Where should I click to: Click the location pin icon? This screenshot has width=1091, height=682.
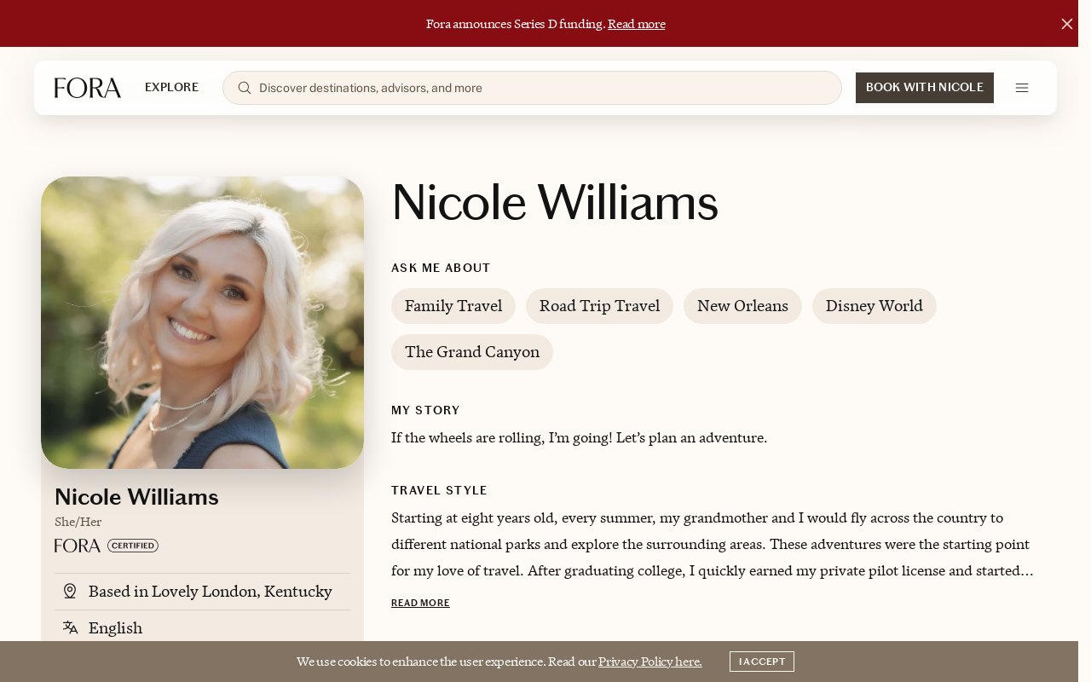click(70, 591)
